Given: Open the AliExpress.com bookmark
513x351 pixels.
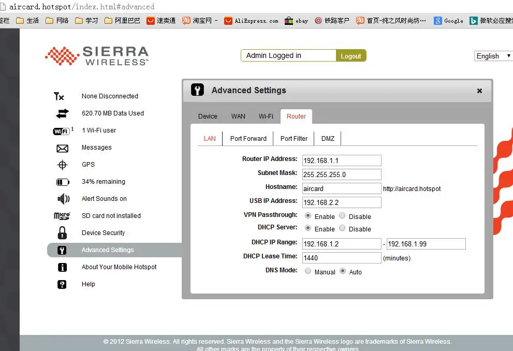Looking at the screenshot, I should pyautogui.click(x=251, y=21).
